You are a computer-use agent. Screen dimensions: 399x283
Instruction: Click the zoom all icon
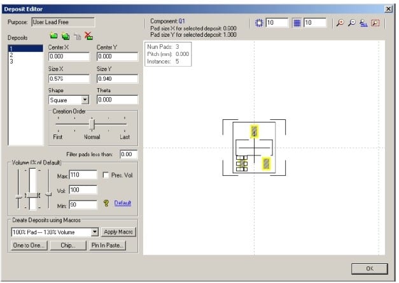tap(363, 23)
